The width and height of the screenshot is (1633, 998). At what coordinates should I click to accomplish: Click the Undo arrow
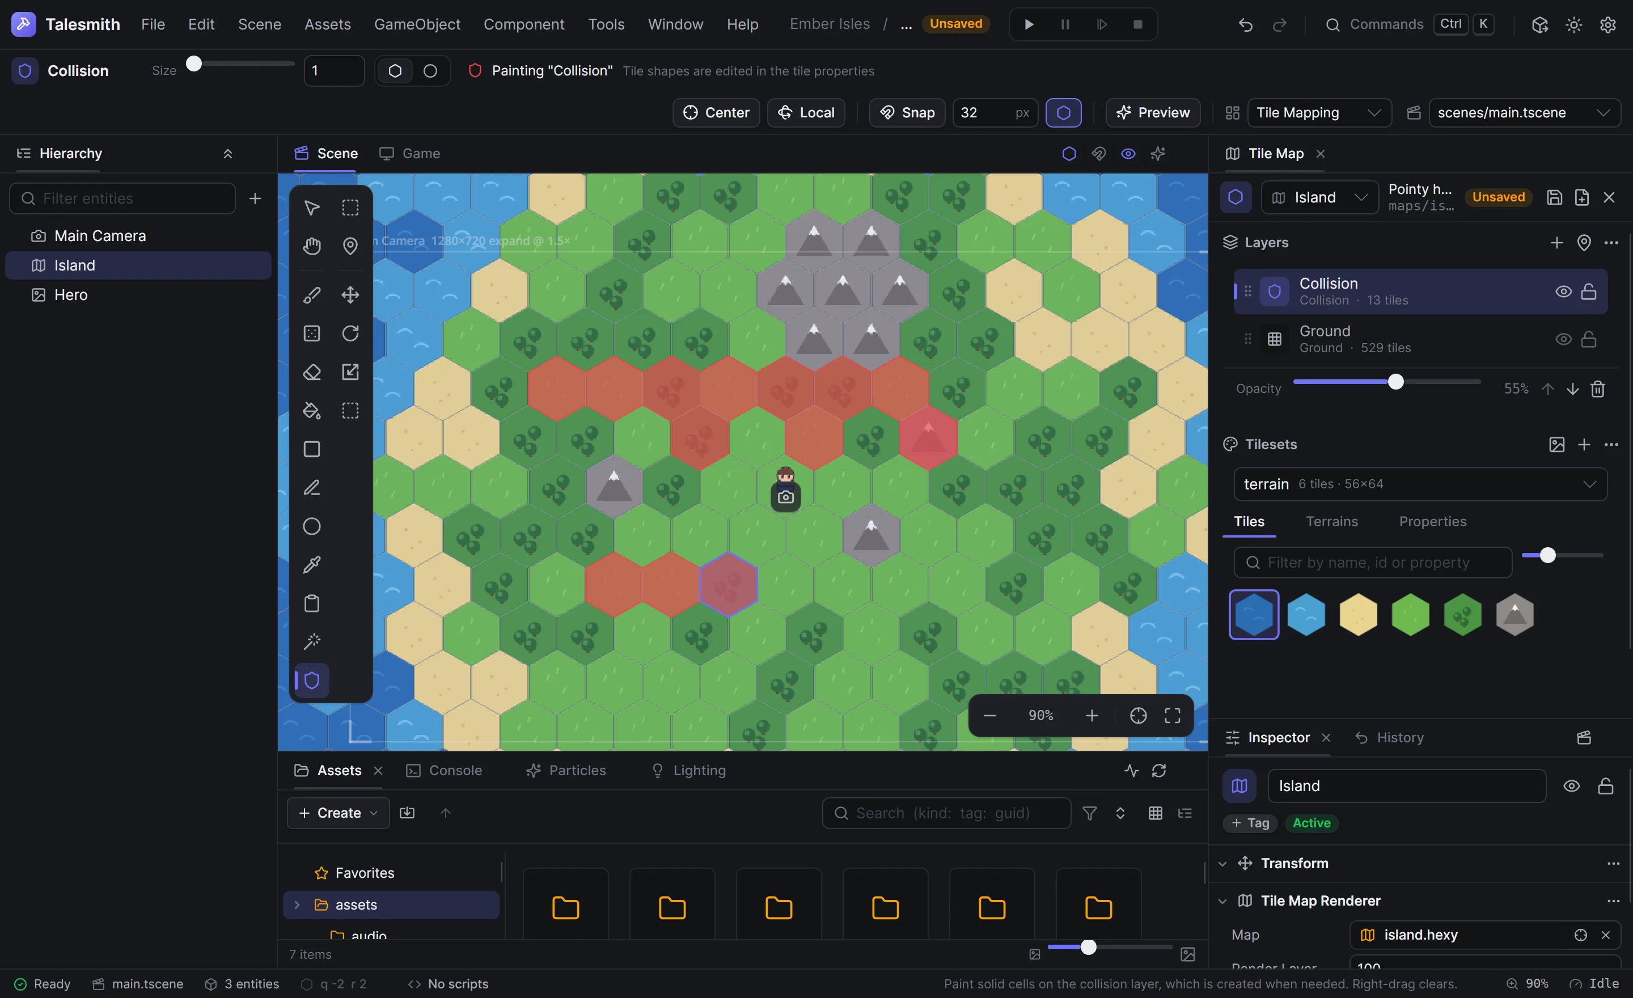pos(1245,24)
